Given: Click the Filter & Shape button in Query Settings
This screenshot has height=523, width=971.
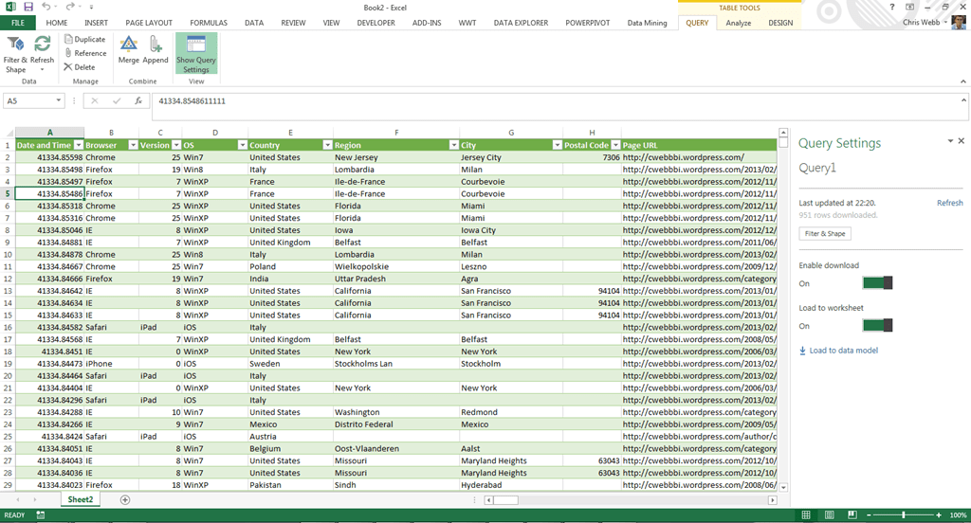Looking at the screenshot, I should [x=825, y=233].
